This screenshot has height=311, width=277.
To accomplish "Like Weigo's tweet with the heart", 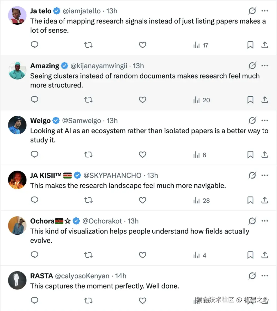I will (142, 155).
